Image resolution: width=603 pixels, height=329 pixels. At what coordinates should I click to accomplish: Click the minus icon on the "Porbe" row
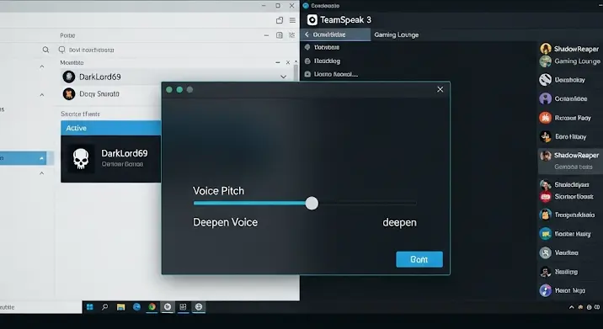[266, 35]
